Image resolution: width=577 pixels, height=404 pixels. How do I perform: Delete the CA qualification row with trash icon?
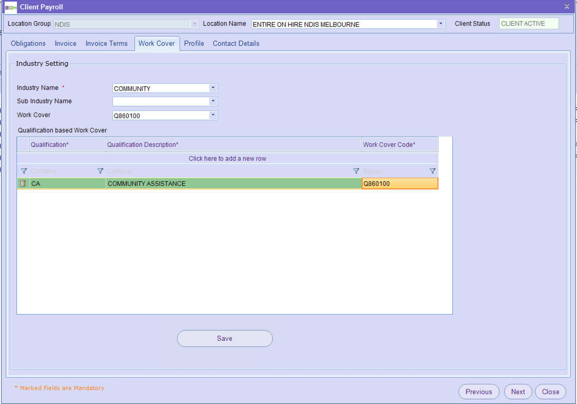pos(23,183)
